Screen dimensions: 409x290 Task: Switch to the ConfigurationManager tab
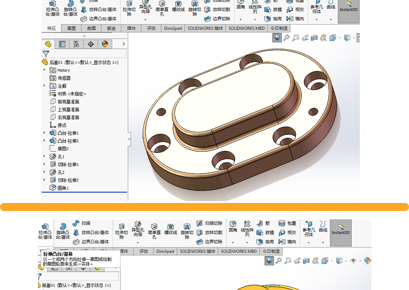(x=76, y=44)
